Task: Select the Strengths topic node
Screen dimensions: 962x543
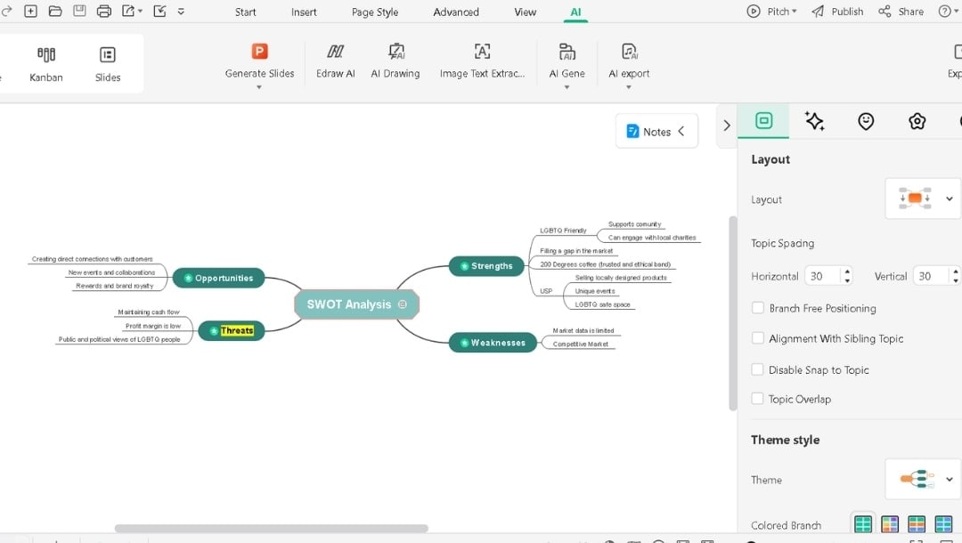Action: tap(486, 265)
